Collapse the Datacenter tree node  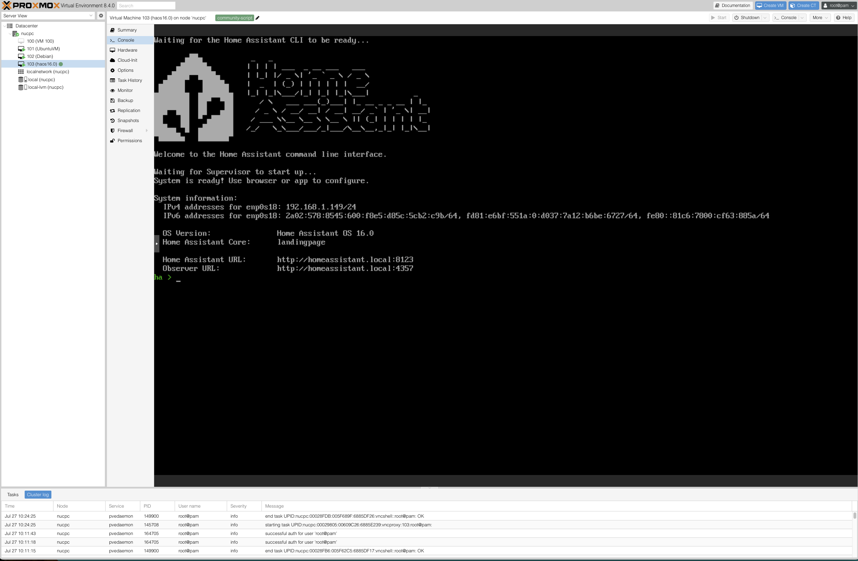(4, 26)
